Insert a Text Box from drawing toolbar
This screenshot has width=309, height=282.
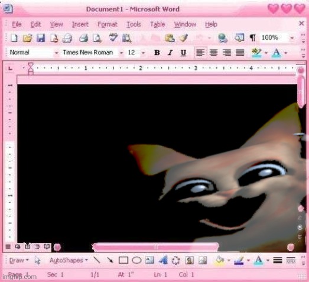149,260
